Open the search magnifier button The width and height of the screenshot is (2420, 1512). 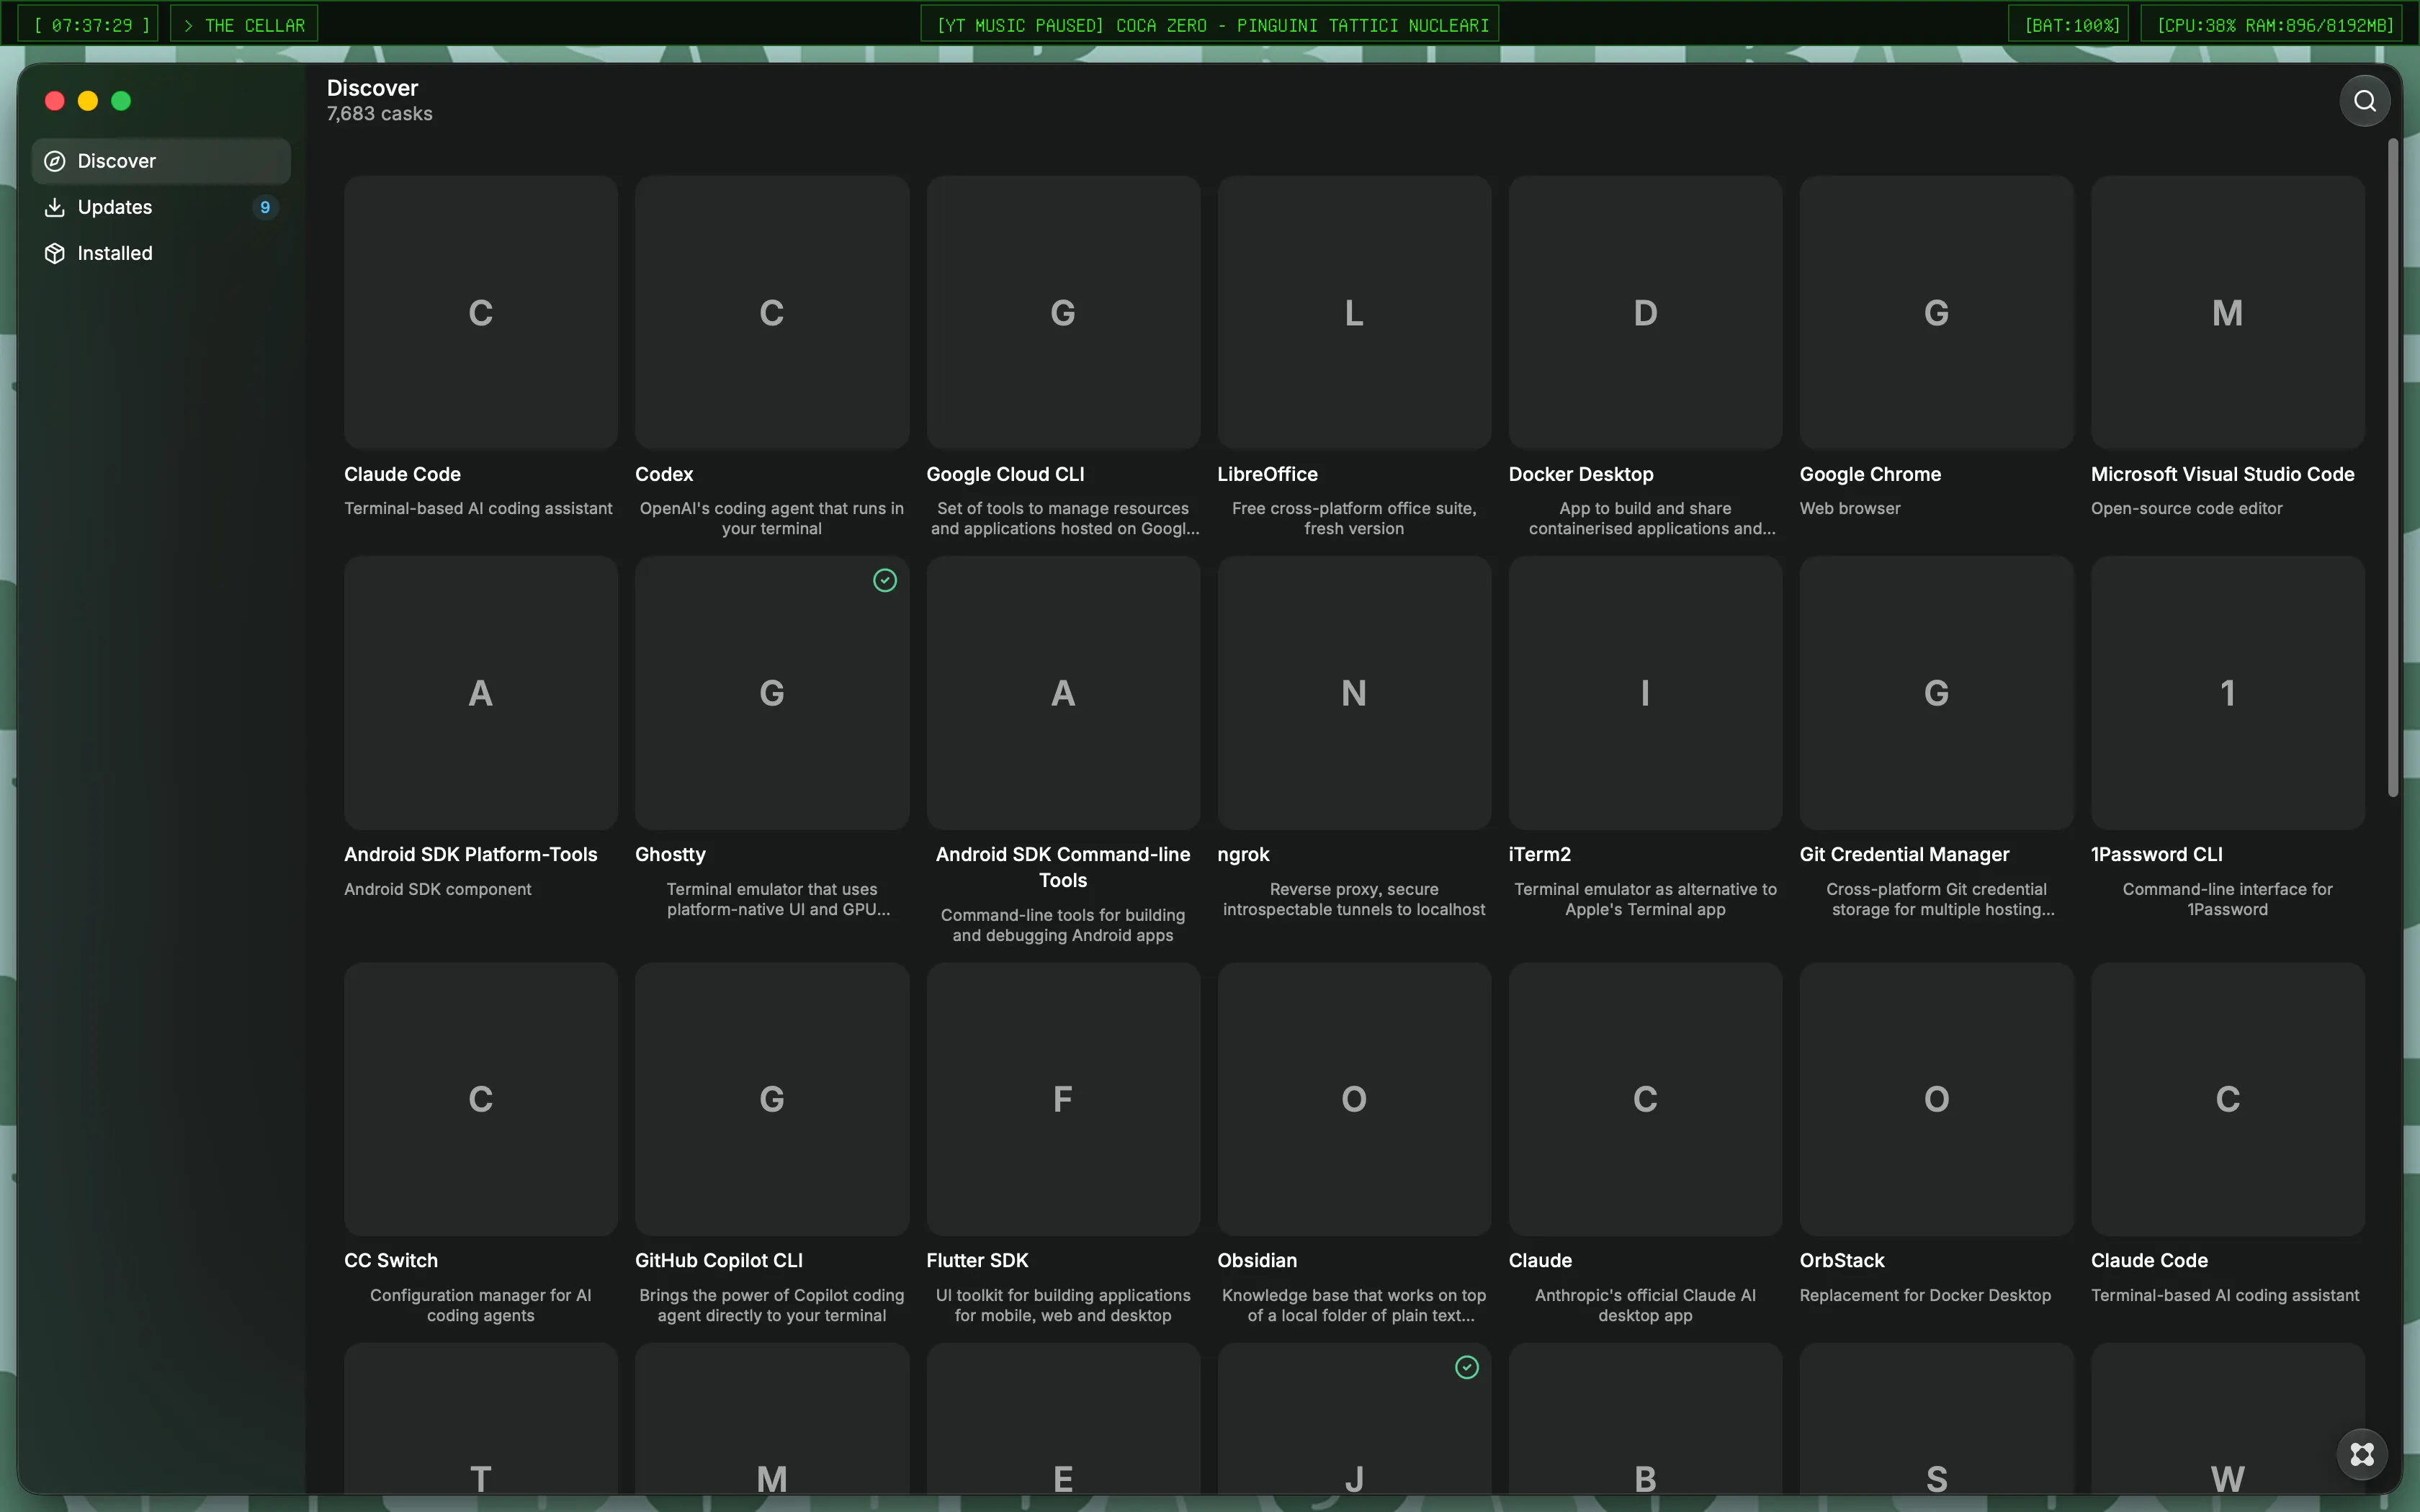[x=2364, y=101]
